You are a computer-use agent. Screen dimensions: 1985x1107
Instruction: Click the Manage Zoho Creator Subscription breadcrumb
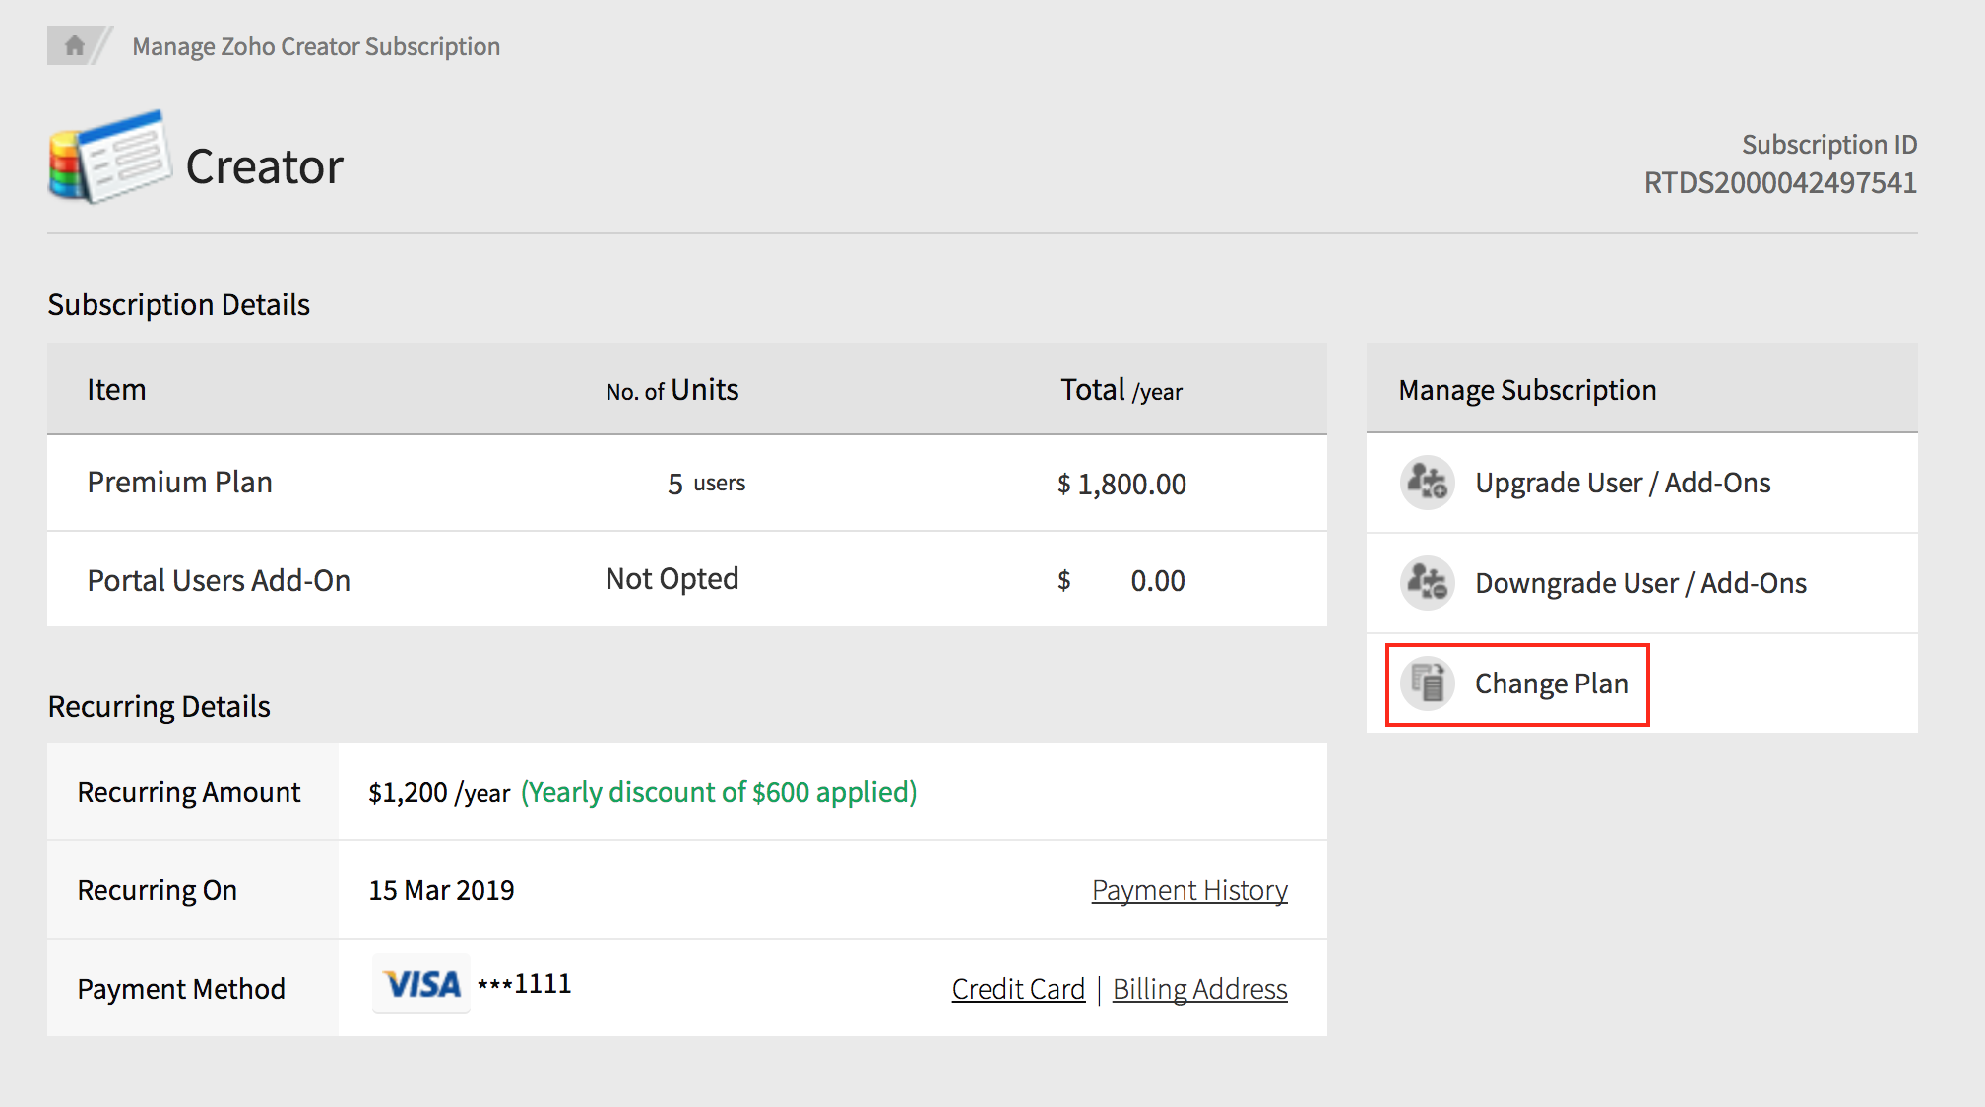tap(316, 46)
